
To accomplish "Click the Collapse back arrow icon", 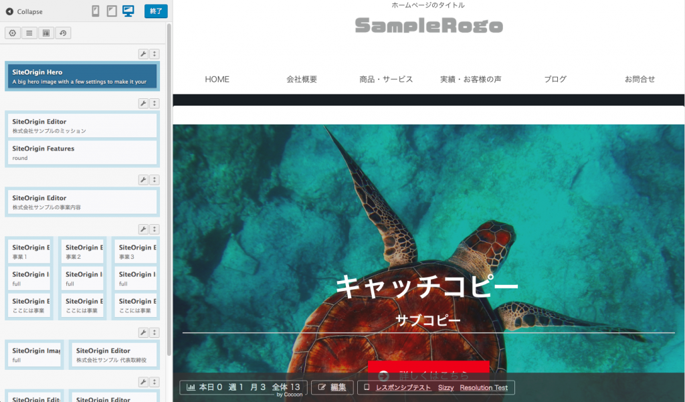I will [9, 11].
